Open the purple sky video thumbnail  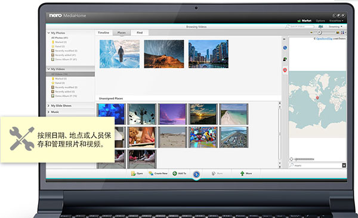172,114
